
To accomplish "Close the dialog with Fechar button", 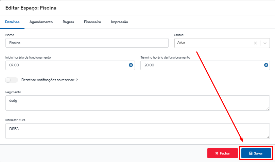I will coord(223,153).
